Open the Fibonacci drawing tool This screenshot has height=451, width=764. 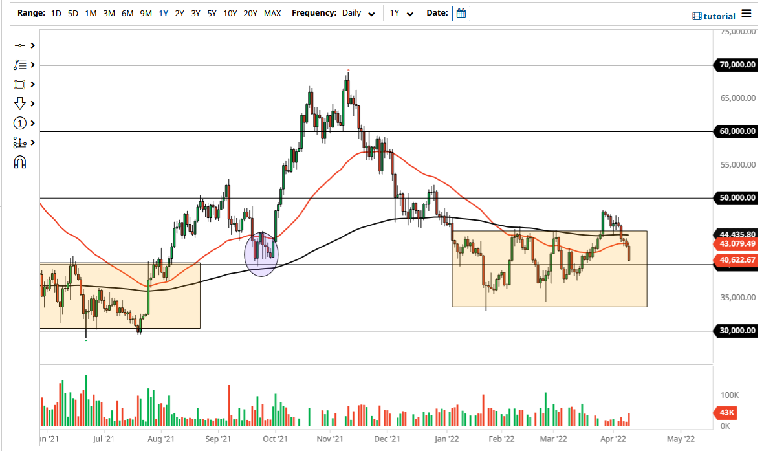click(19, 65)
